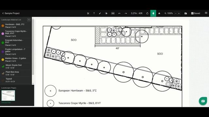Click the yellow Maiden Grass swatch
The width and height of the screenshot is (209, 117).
click(x=3, y=60)
